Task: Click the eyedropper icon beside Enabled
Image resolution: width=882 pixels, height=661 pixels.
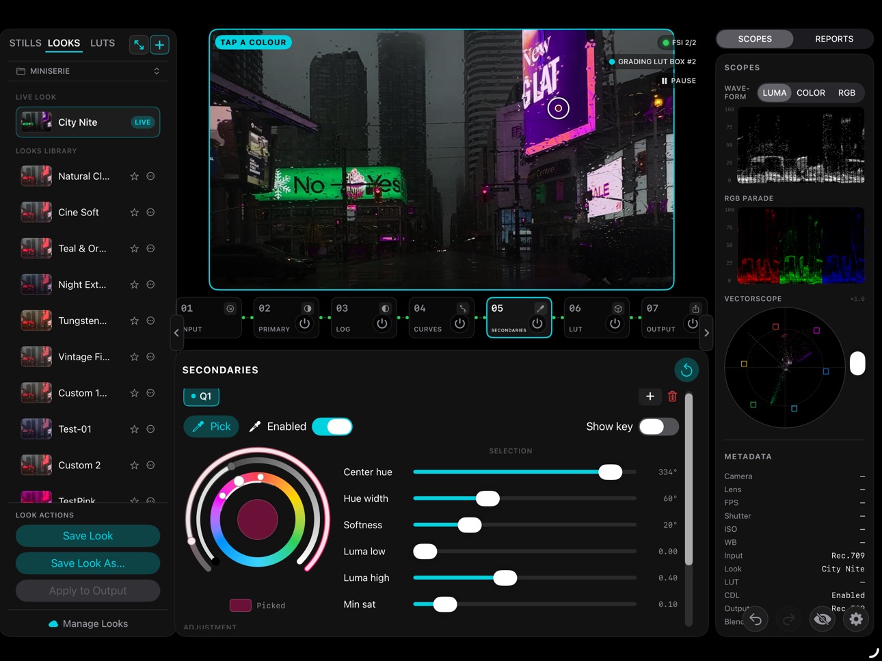Action: click(x=255, y=427)
